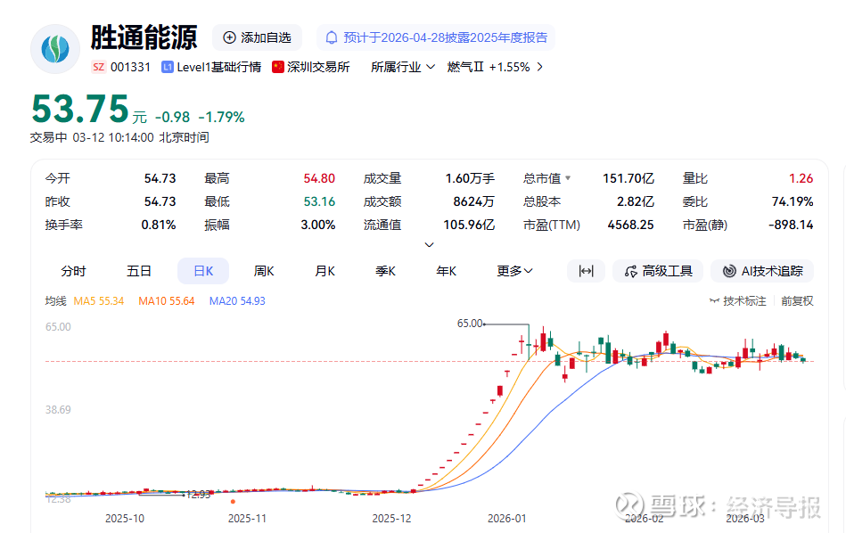Click the 技术标注 annotation icon
The height and width of the screenshot is (533, 846).
click(714, 301)
